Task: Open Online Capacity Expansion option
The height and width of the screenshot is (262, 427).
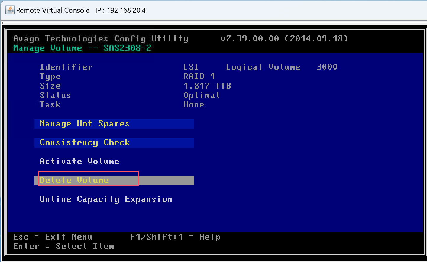Action: click(106, 199)
